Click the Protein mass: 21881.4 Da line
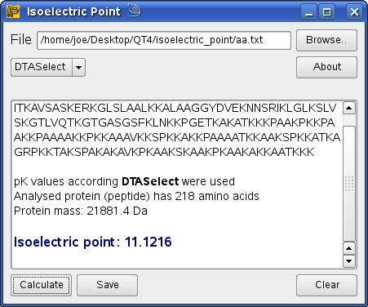 [x=81, y=211]
